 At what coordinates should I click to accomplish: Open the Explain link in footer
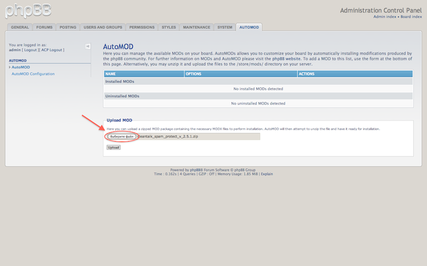pyautogui.click(x=267, y=174)
